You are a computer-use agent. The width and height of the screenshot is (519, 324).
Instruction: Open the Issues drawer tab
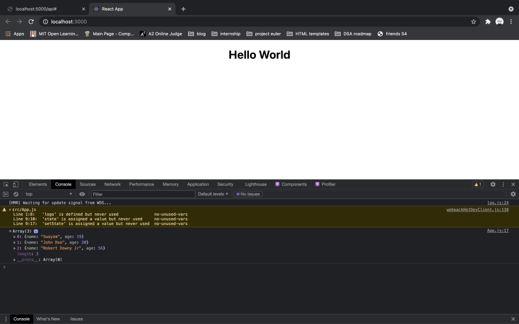click(77, 319)
